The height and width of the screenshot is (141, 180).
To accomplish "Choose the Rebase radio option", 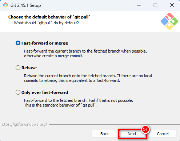I will point(18,68).
